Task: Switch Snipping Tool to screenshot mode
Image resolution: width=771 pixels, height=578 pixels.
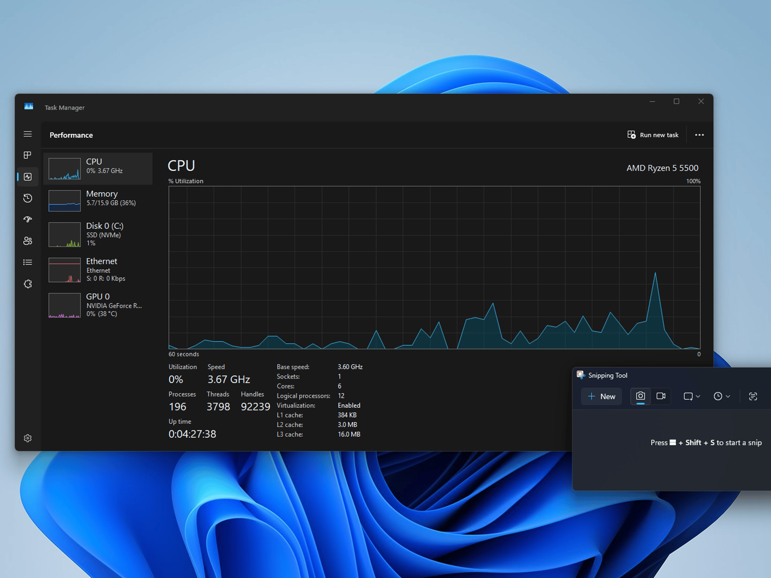Action: click(x=640, y=396)
